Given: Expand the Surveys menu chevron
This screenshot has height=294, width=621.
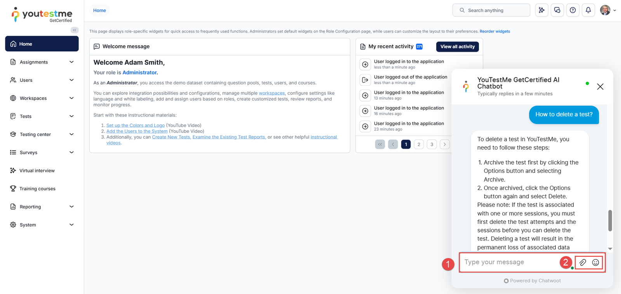Looking at the screenshot, I should pos(71,152).
